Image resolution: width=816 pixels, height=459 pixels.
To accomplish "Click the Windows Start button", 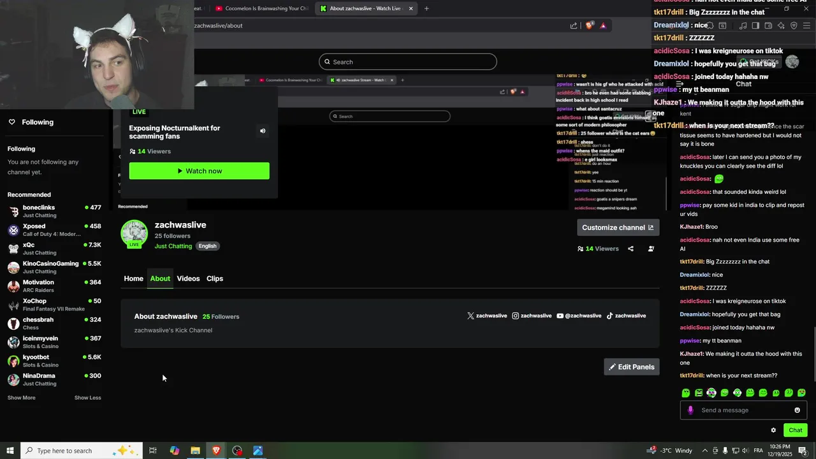I will click(x=10, y=451).
